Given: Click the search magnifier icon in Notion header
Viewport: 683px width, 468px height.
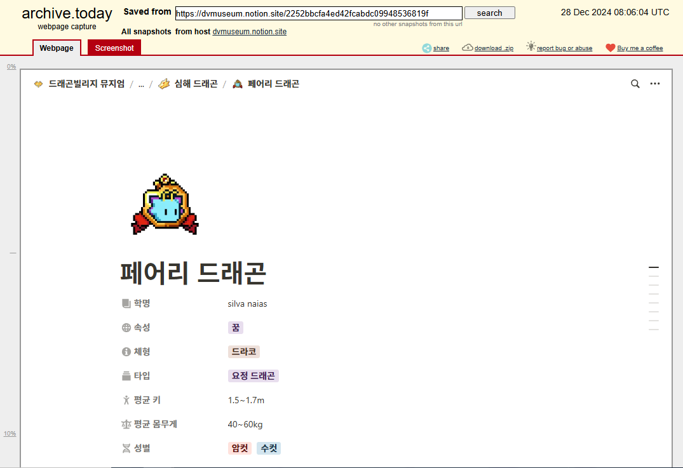Looking at the screenshot, I should [x=635, y=84].
